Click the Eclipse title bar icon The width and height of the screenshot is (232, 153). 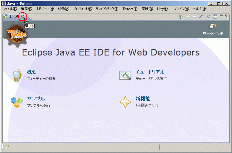click(4, 3)
